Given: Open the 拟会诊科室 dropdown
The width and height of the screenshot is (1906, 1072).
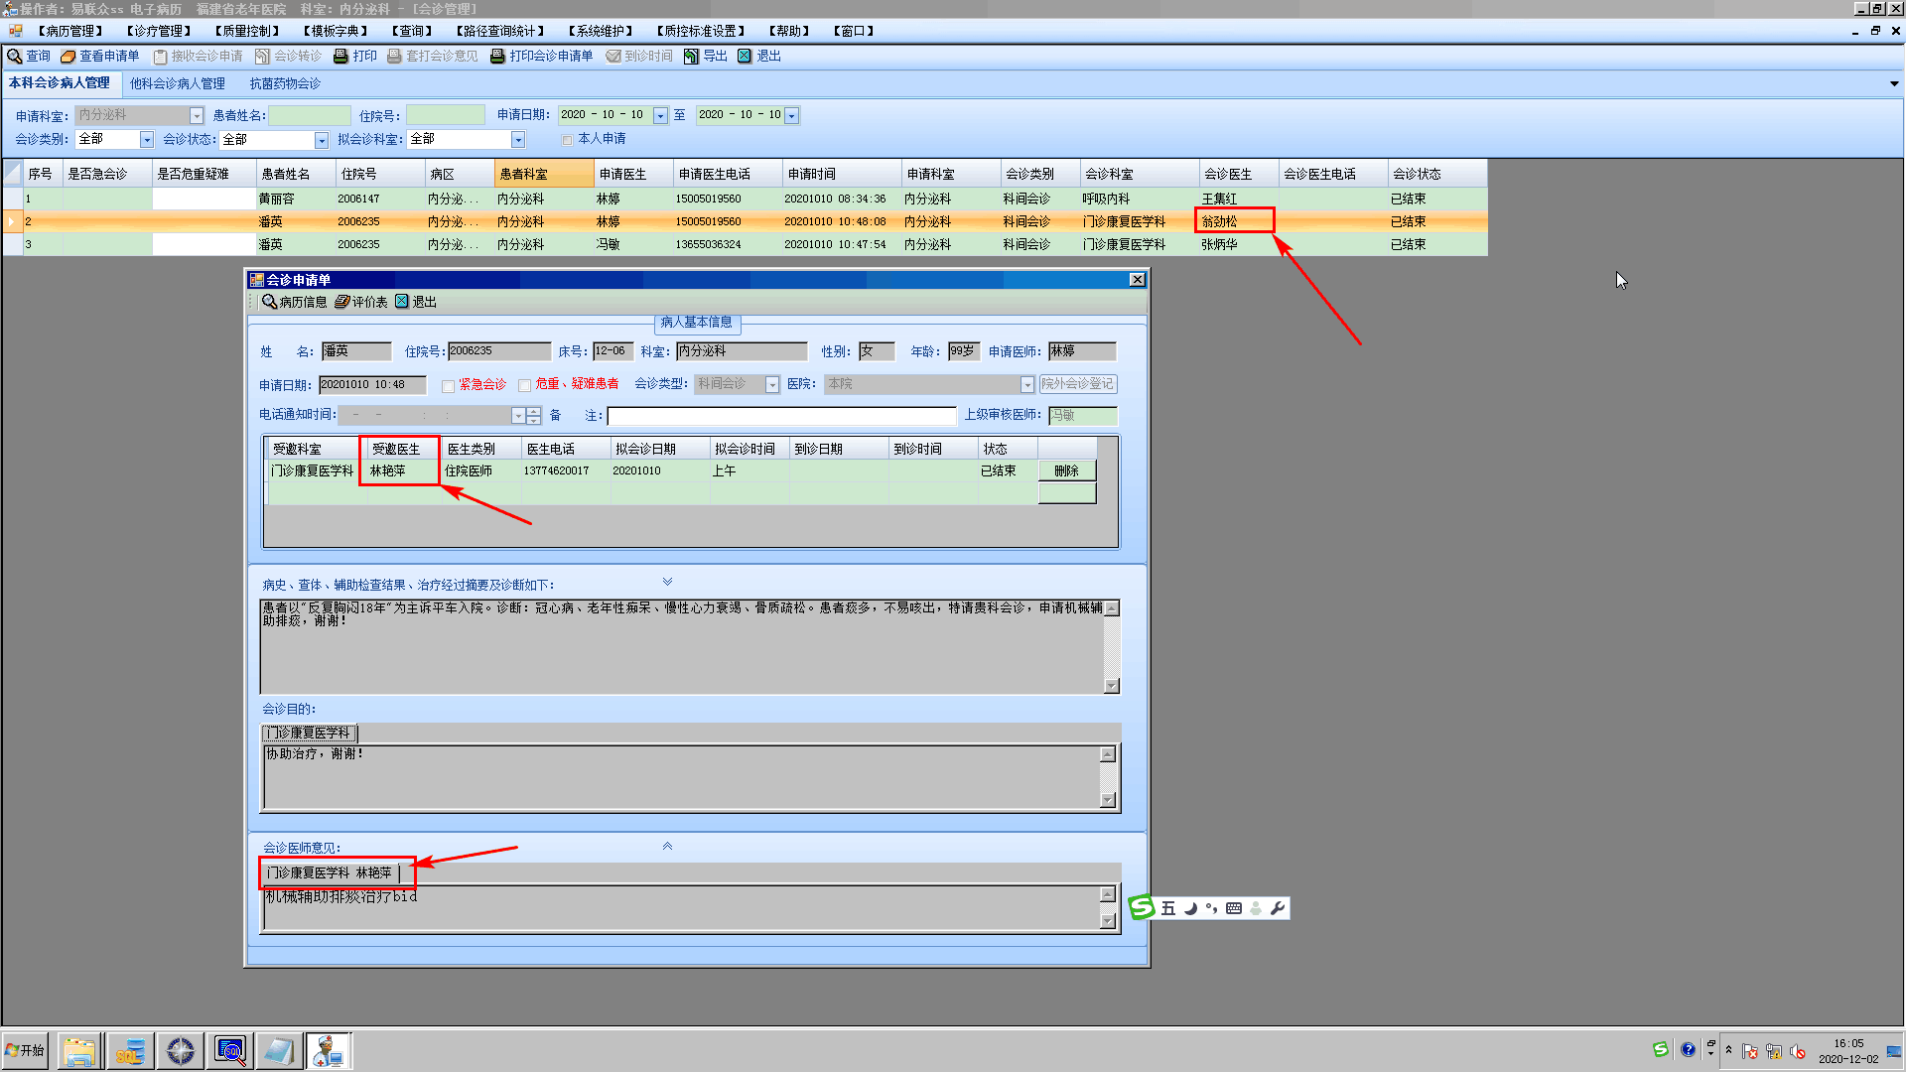Looking at the screenshot, I should pos(517,140).
